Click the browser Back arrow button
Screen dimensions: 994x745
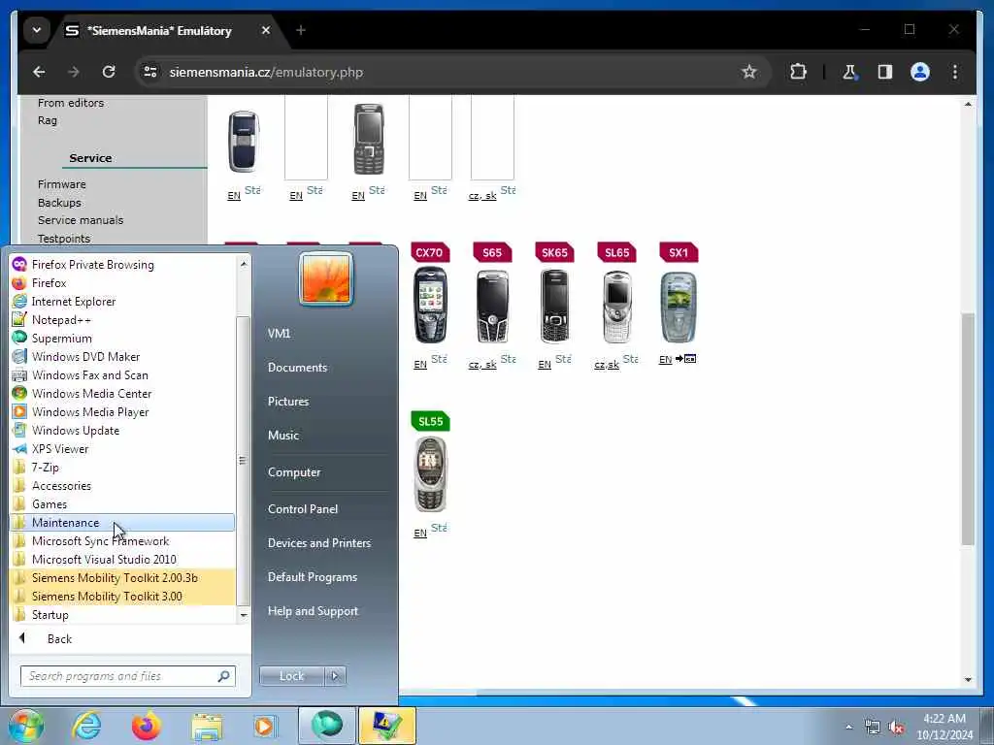point(39,72)
